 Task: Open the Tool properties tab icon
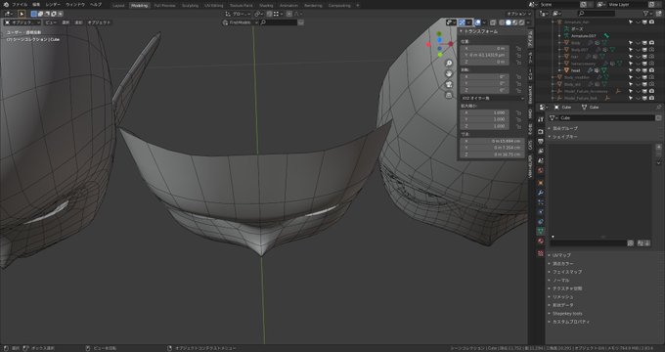tap(540, 120)
